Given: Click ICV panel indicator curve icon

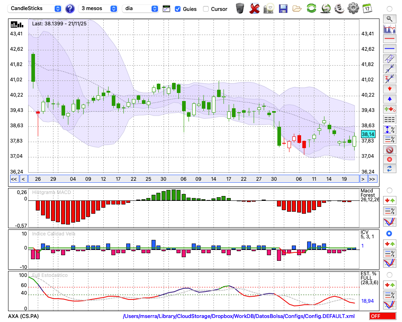Looking at the screenshot, I should tap(390, 263).
